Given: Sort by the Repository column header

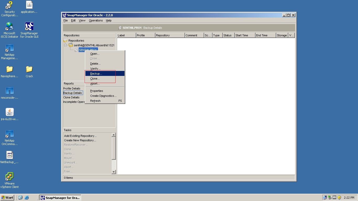Looking at the screenshot, I should tap(170, 35).
